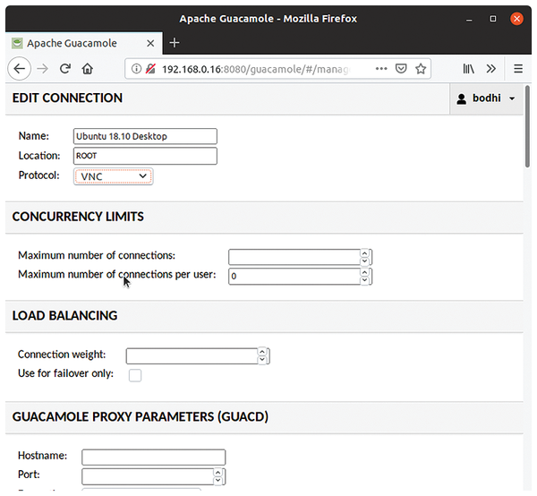This screenshot has height=496, width=537.
Task: Maximize the Firefox window
Action: [493, 19]
